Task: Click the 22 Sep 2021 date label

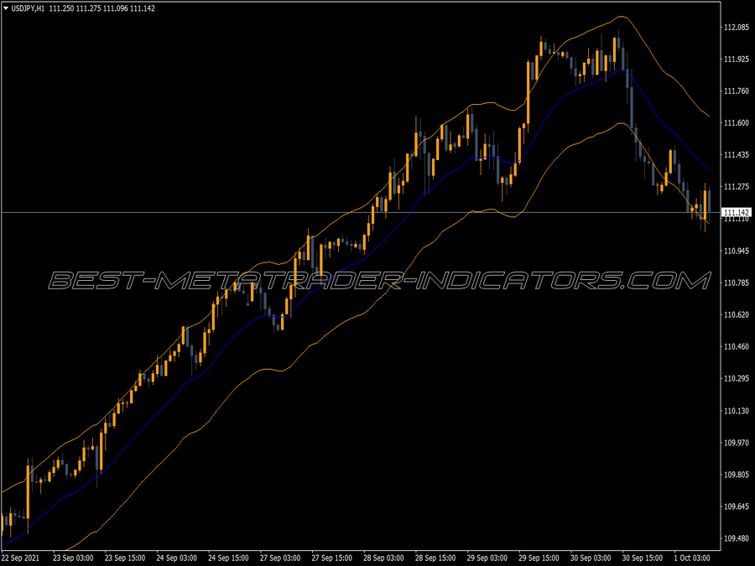Action: click(x=20, y=558)
